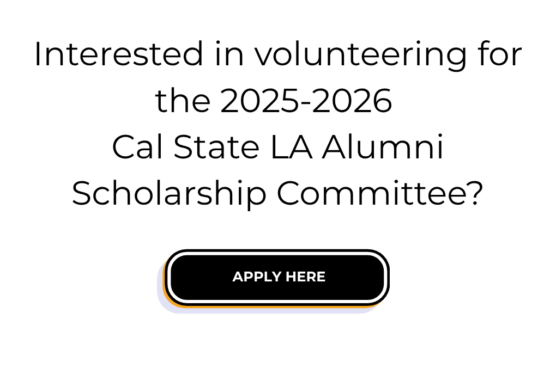
Task: Click the word "Scholarship" in the heading
Action: (169, 194)
